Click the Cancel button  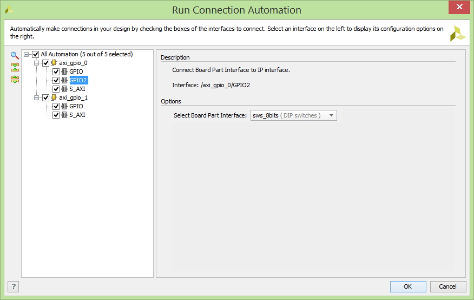click(447, 286)
